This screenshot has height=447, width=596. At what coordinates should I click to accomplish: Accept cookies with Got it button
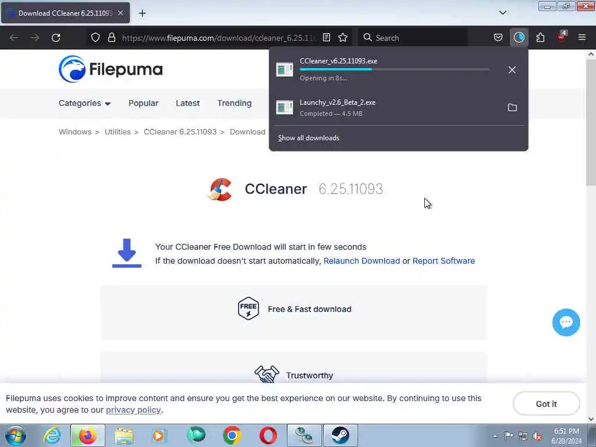pyautogui.click(x=546, y=404)
